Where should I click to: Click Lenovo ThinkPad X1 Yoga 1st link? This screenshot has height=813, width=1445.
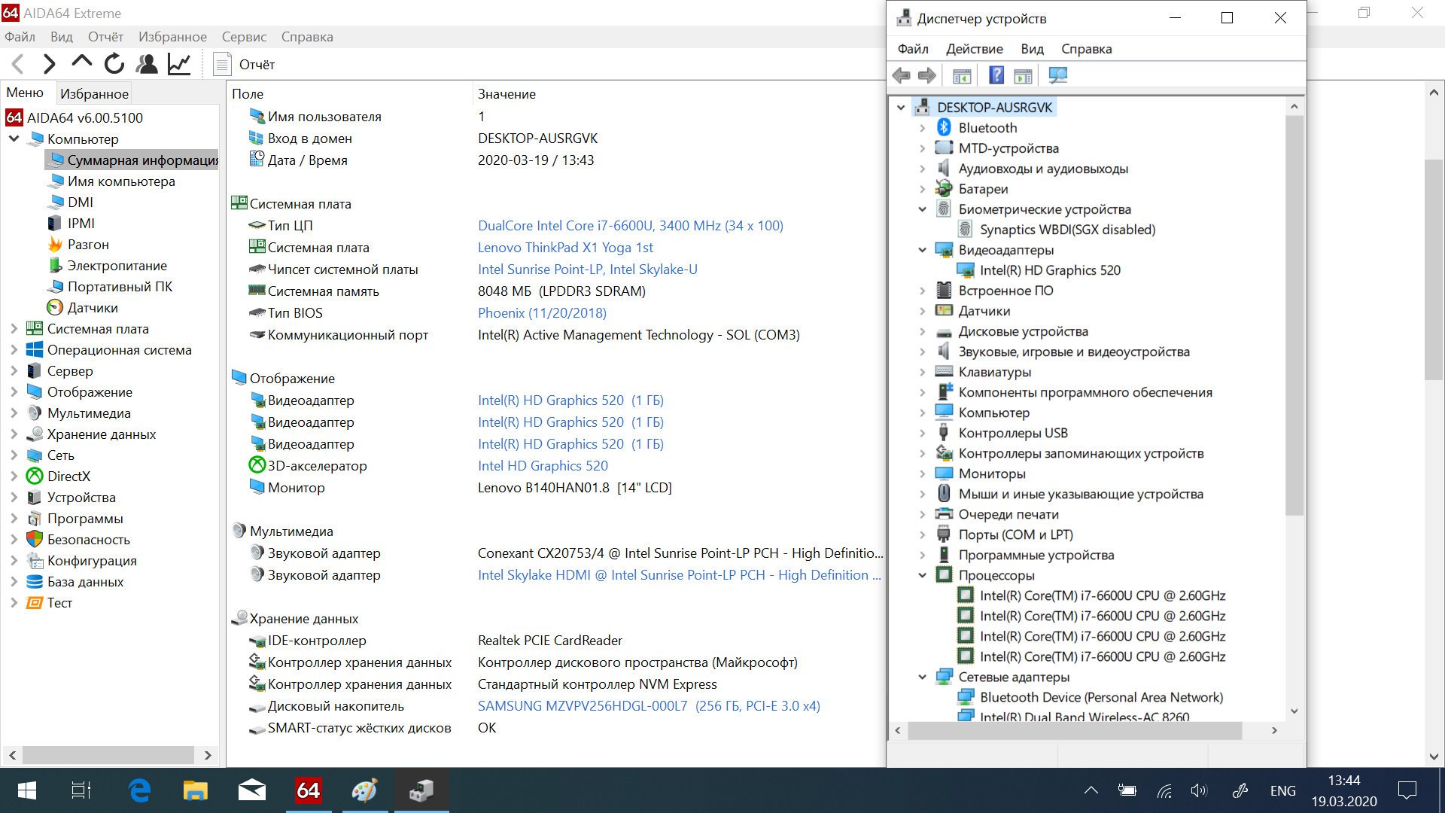click(x=565, y=248)
